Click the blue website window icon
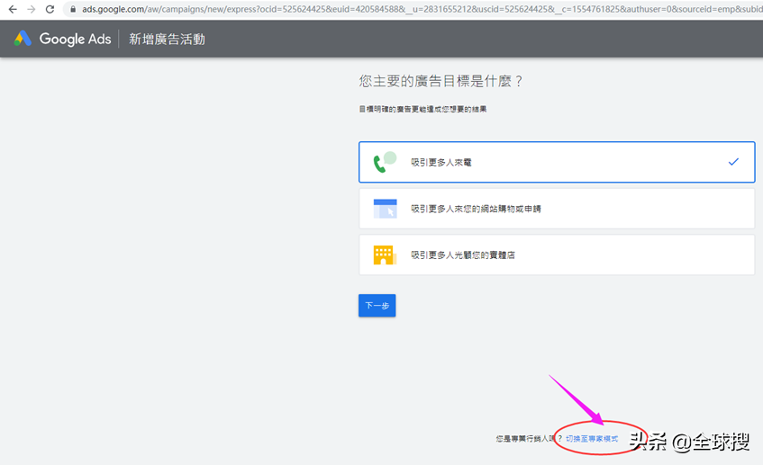Viewport: 763px width, 465px height. pos(385,209)
